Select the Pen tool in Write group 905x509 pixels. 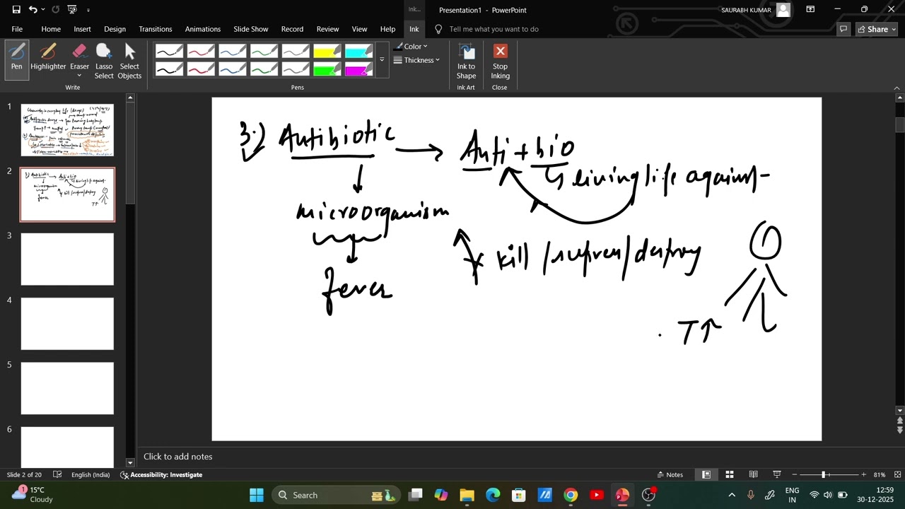pos(16,58)
